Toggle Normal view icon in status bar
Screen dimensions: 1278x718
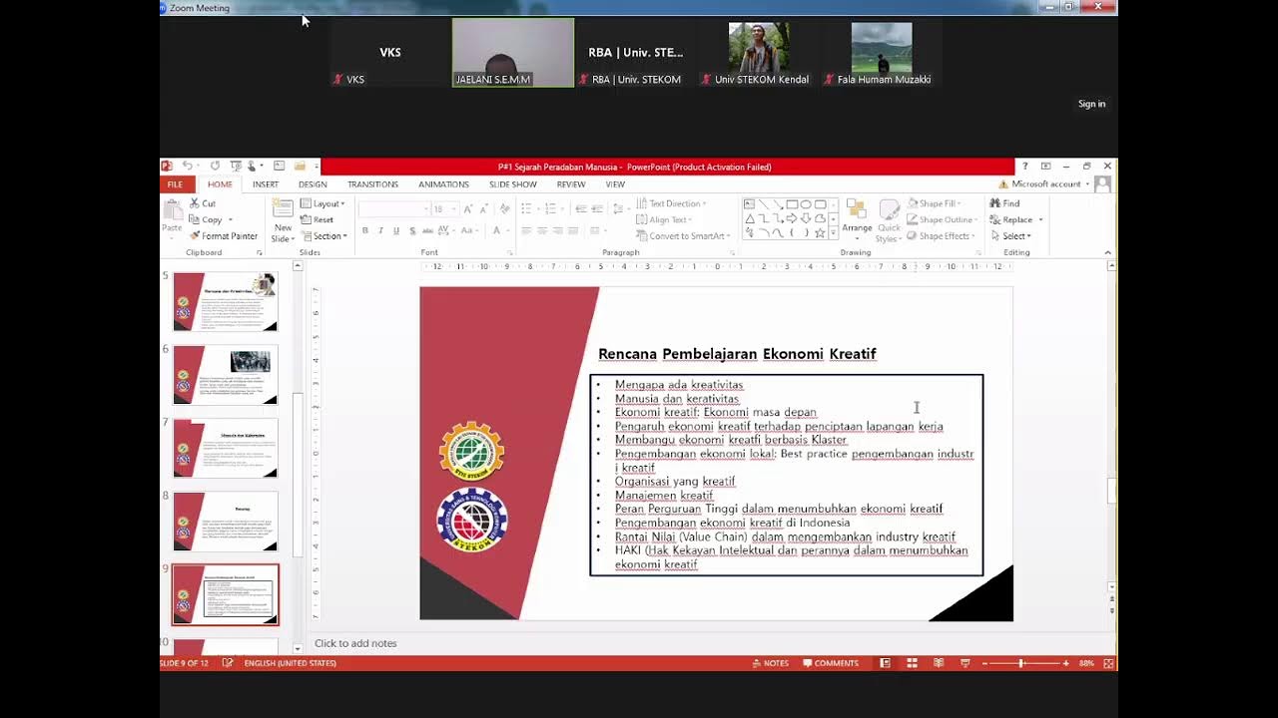pos(886,663)
